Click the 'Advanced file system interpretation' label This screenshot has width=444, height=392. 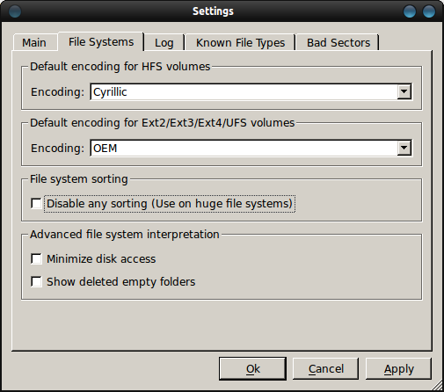pyautogui.click(x=125, y=235)
